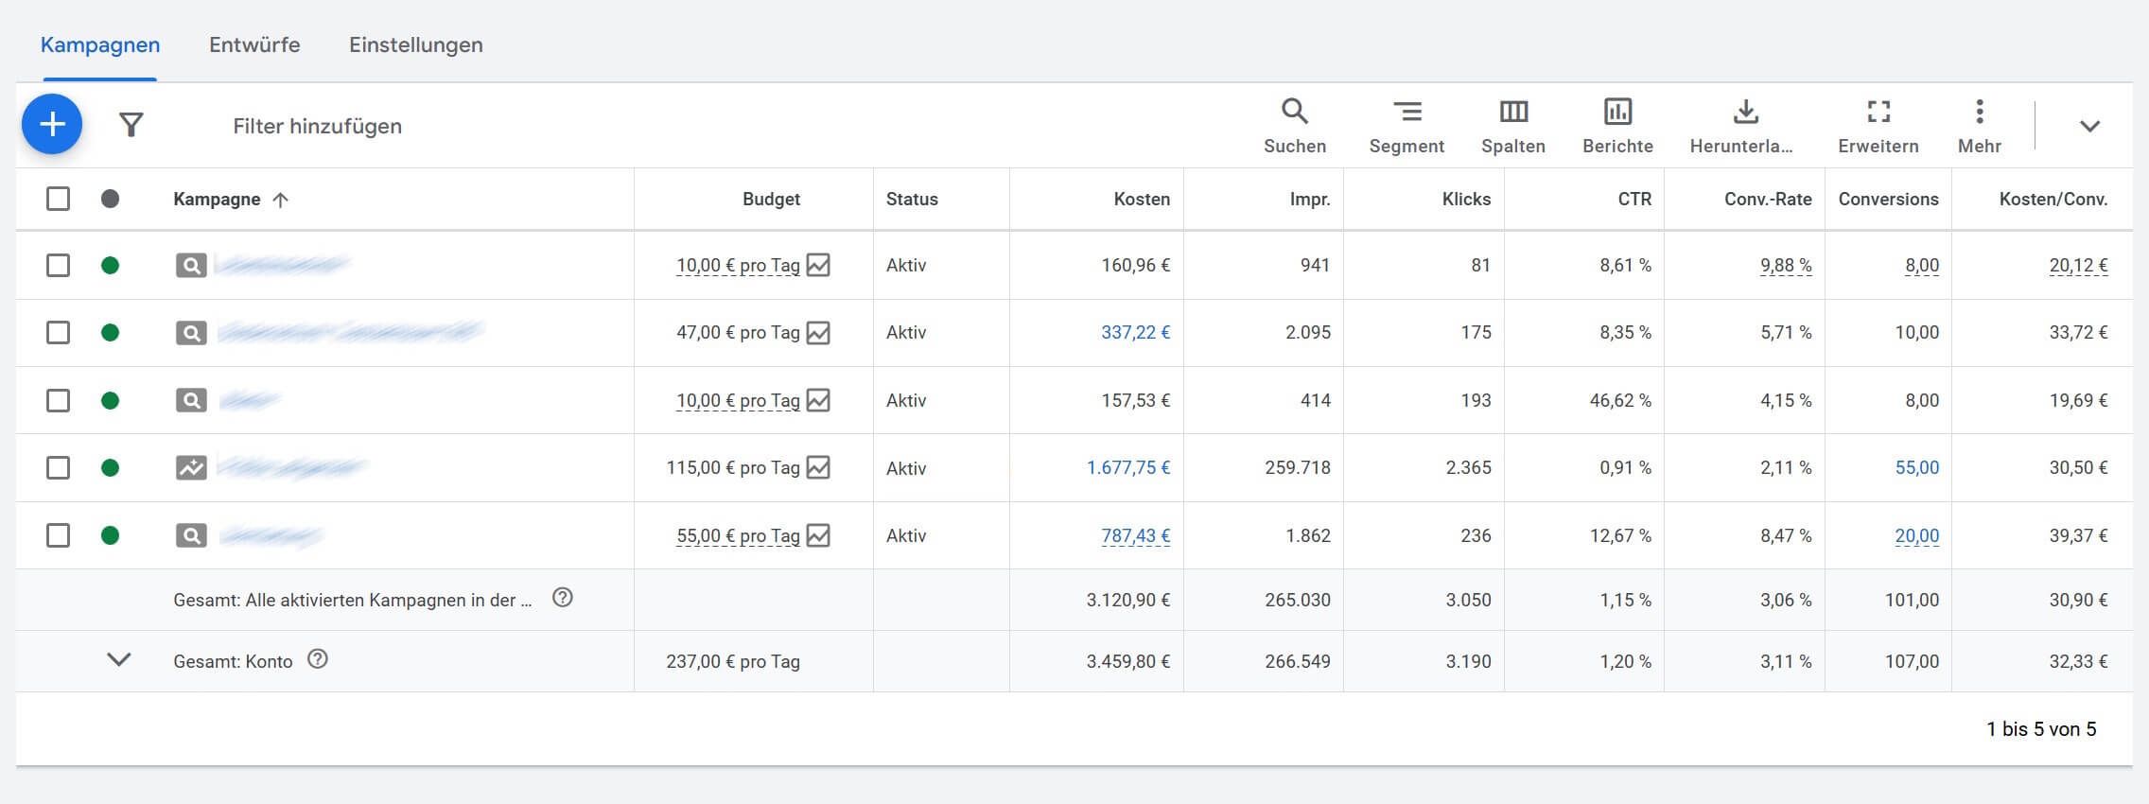Open the Segment options
The width and height of the screenshot is (2149, 804).
tap(1406, 125)
